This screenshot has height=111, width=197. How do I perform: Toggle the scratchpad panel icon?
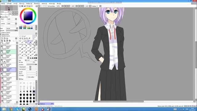coord(32,6)
